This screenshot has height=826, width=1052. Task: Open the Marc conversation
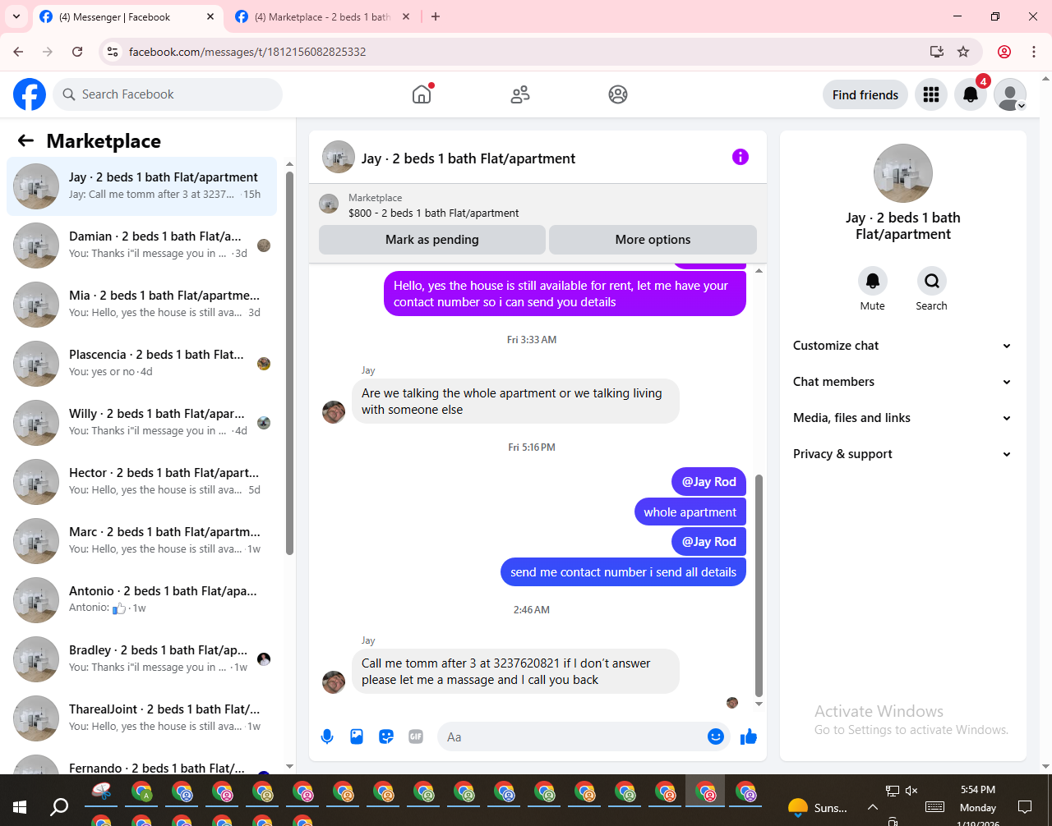coord(141,541)
